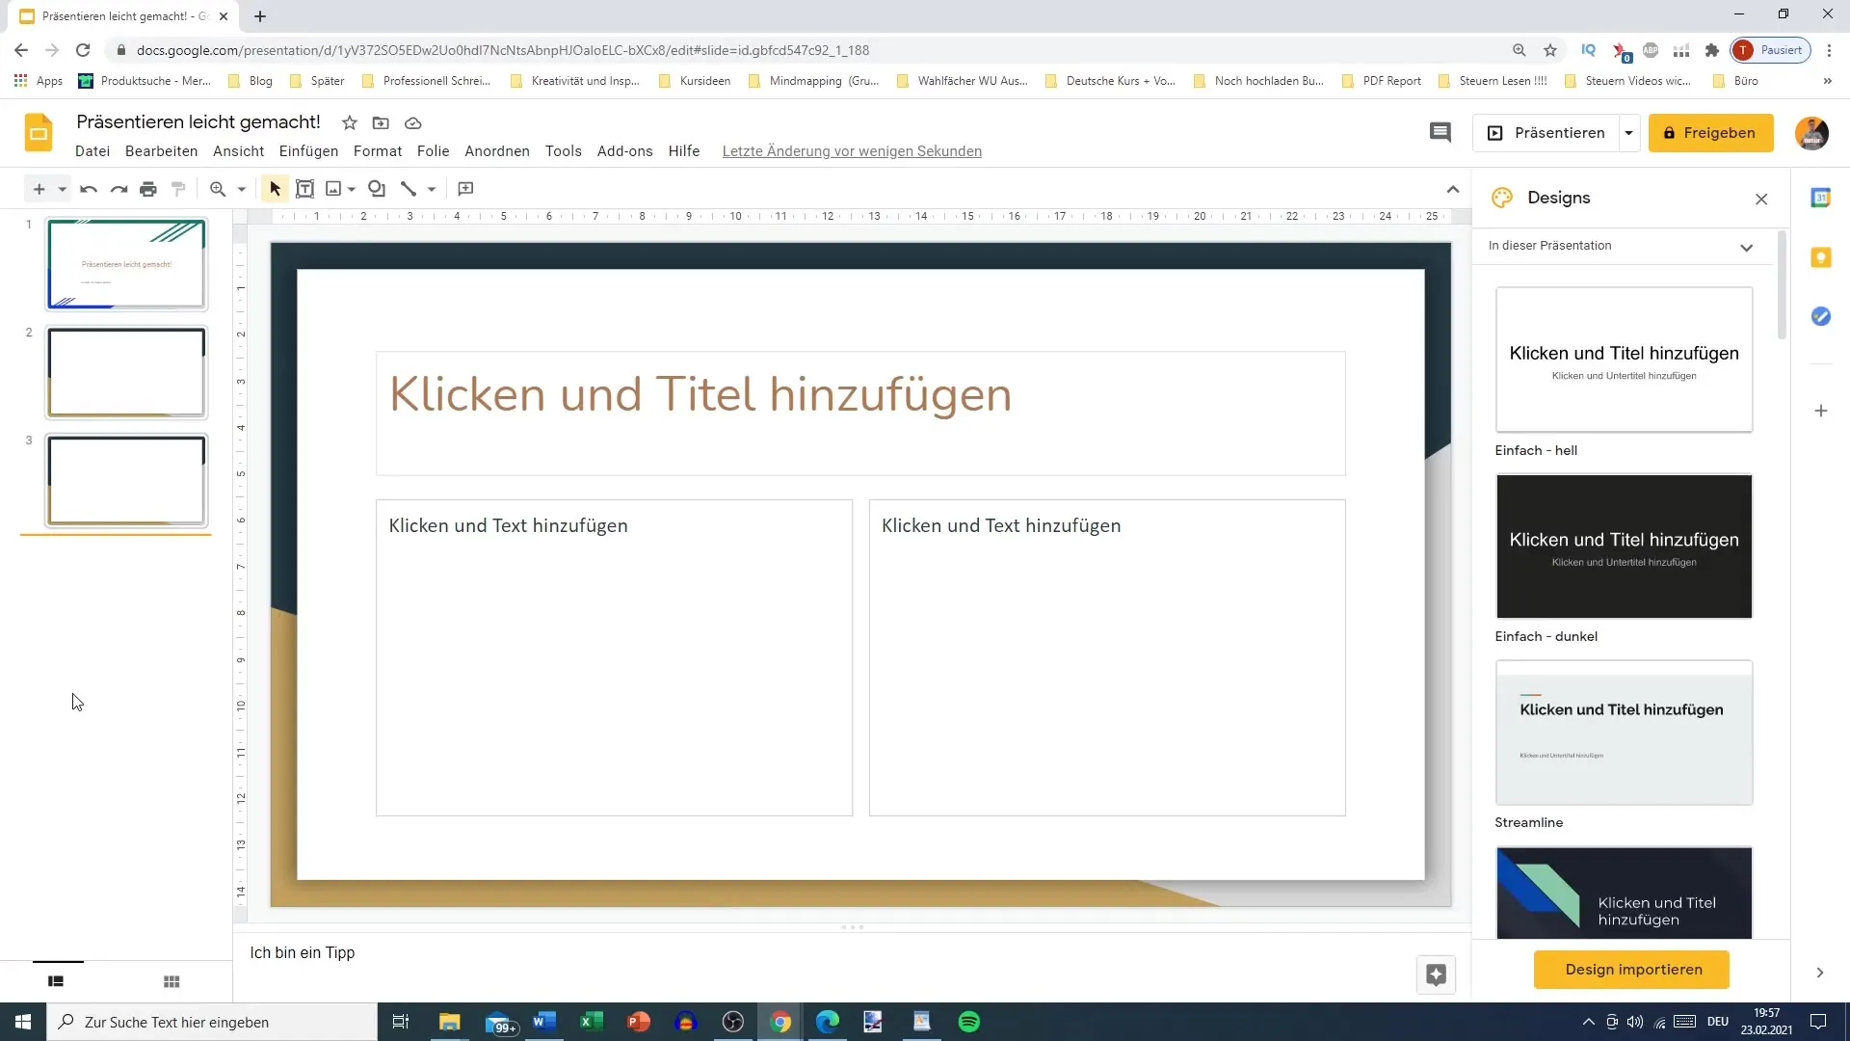The image size is (1850, 1041).
Task: Apply the Einfach - dunkel design
Action: [x=1624, y=546]
